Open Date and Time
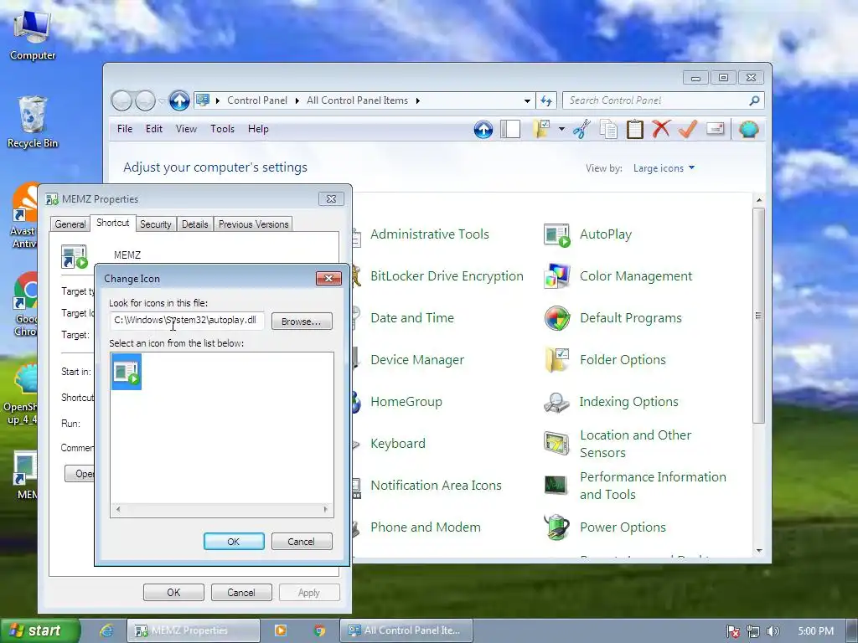 412,318
